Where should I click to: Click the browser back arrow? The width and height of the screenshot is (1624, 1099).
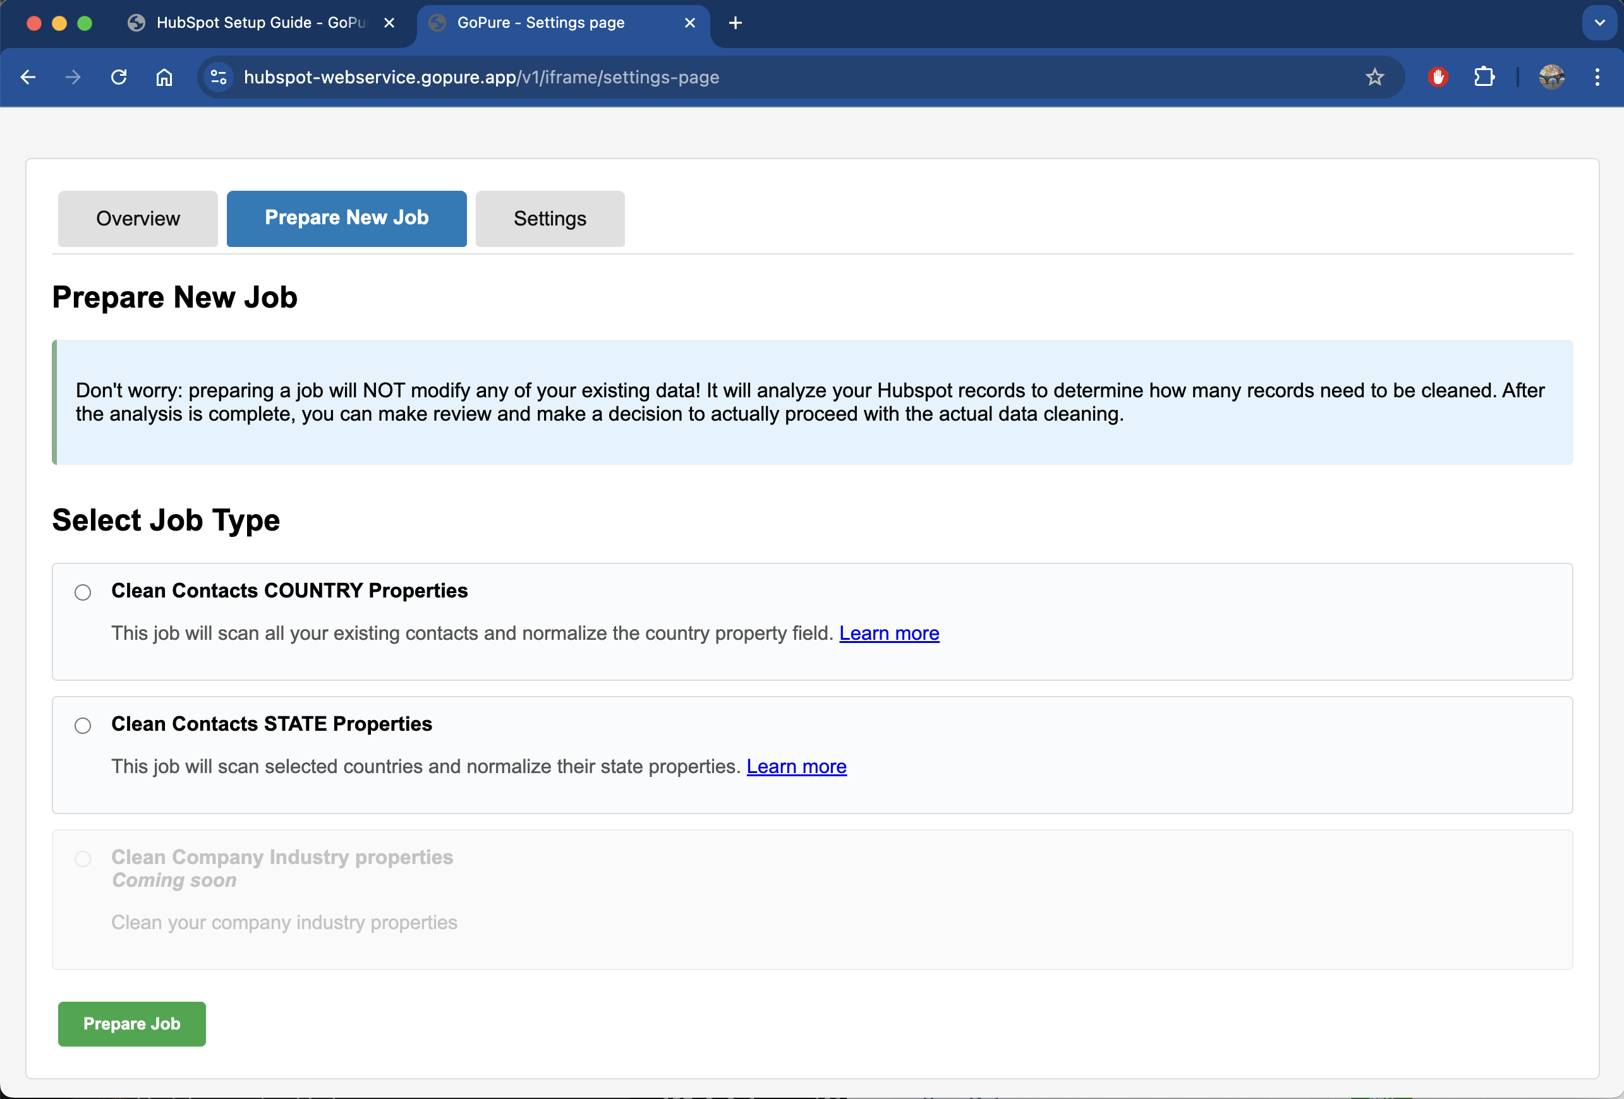point(28,77)
